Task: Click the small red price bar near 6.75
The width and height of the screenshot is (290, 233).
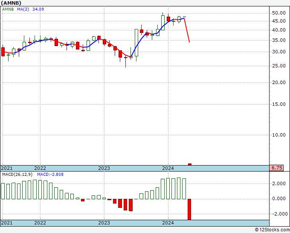Action: (x=190, y=164)
